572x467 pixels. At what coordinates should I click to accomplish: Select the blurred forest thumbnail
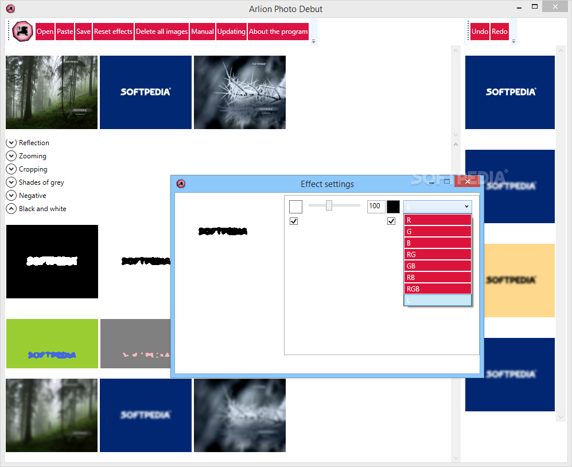click(x=52, y=415)
